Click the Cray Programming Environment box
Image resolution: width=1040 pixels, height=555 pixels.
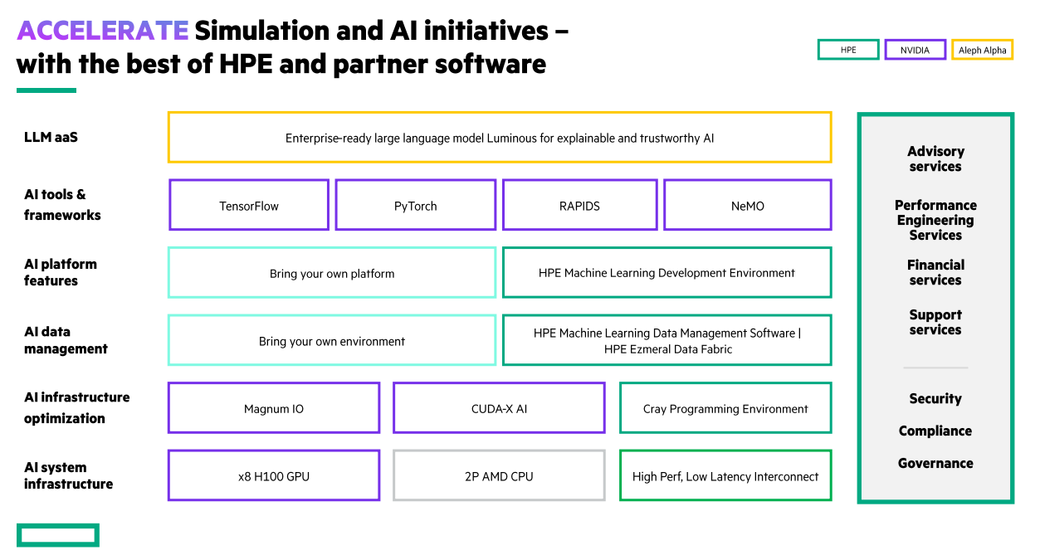(725, 407)
